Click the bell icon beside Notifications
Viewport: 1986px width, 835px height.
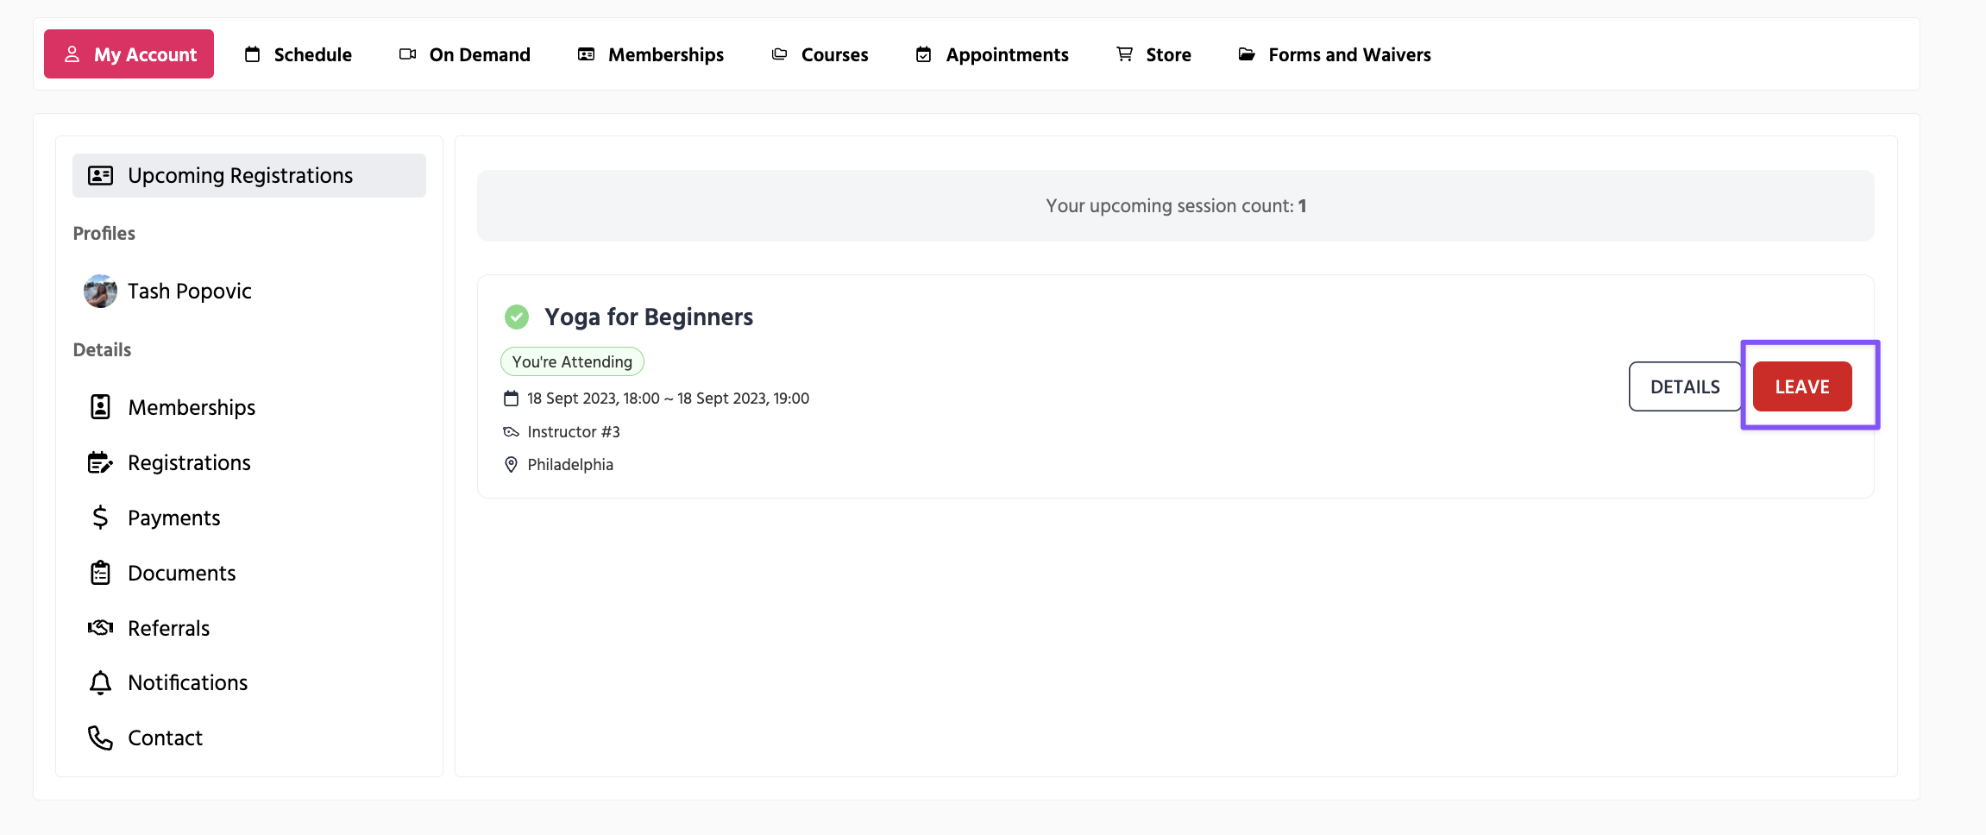100,683
